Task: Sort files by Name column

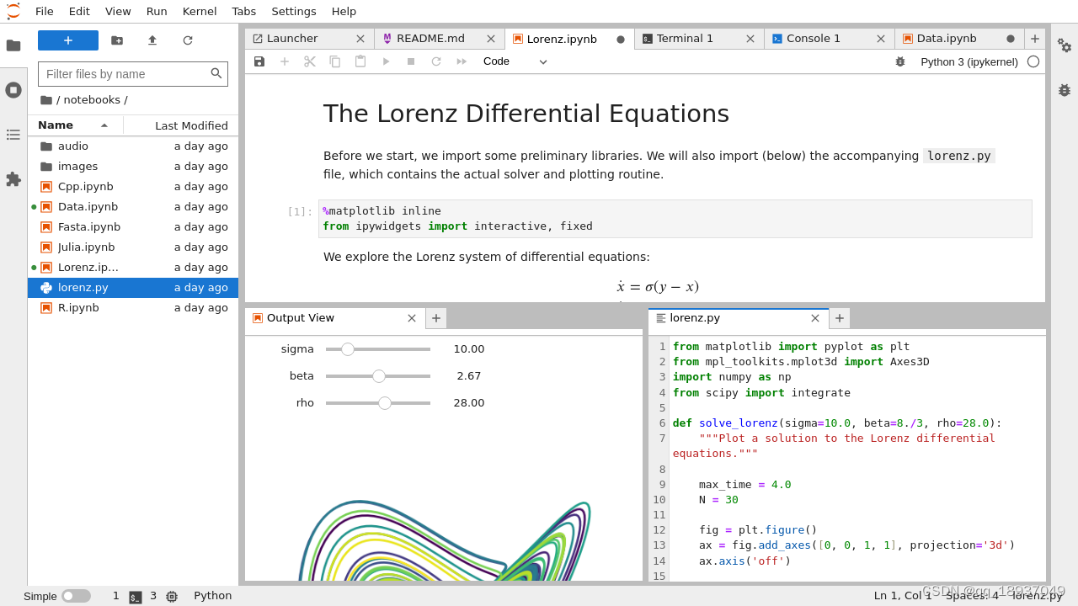Action: [x=75, y=125]
